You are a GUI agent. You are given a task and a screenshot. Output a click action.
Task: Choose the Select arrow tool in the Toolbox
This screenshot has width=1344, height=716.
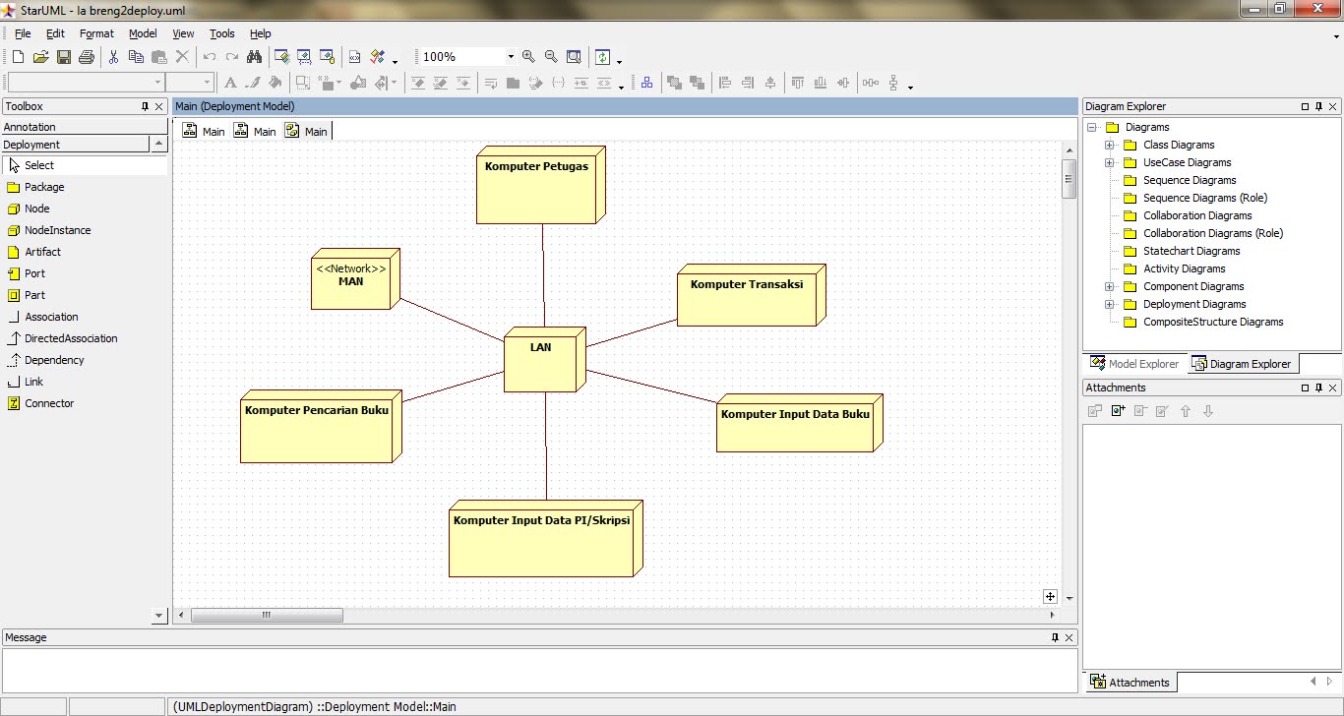pos(86,165)
